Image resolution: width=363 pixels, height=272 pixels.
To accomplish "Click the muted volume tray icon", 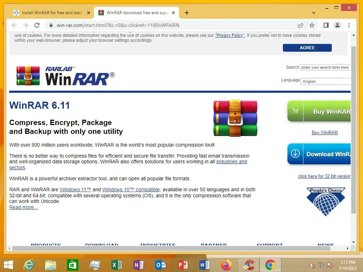I will [313, 266].
